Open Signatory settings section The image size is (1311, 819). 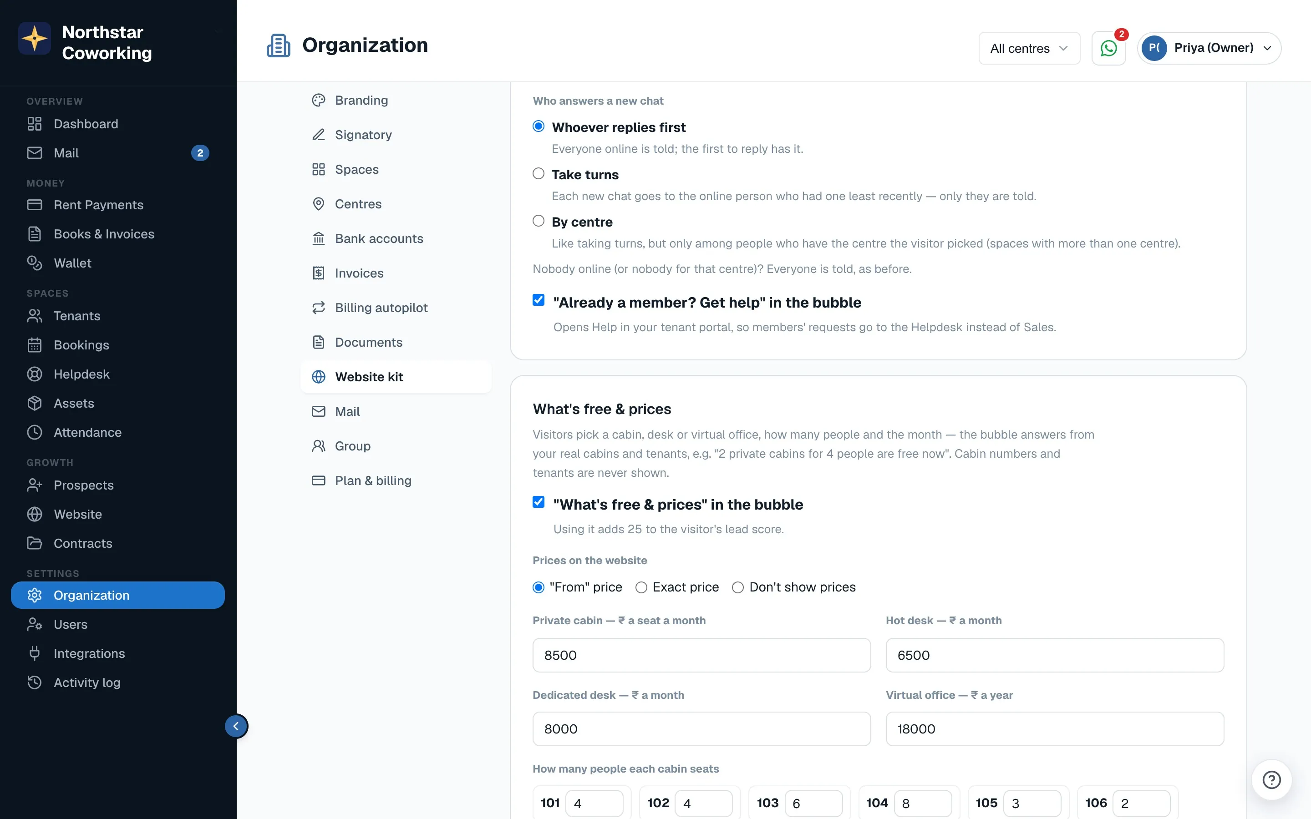(396, 135)
